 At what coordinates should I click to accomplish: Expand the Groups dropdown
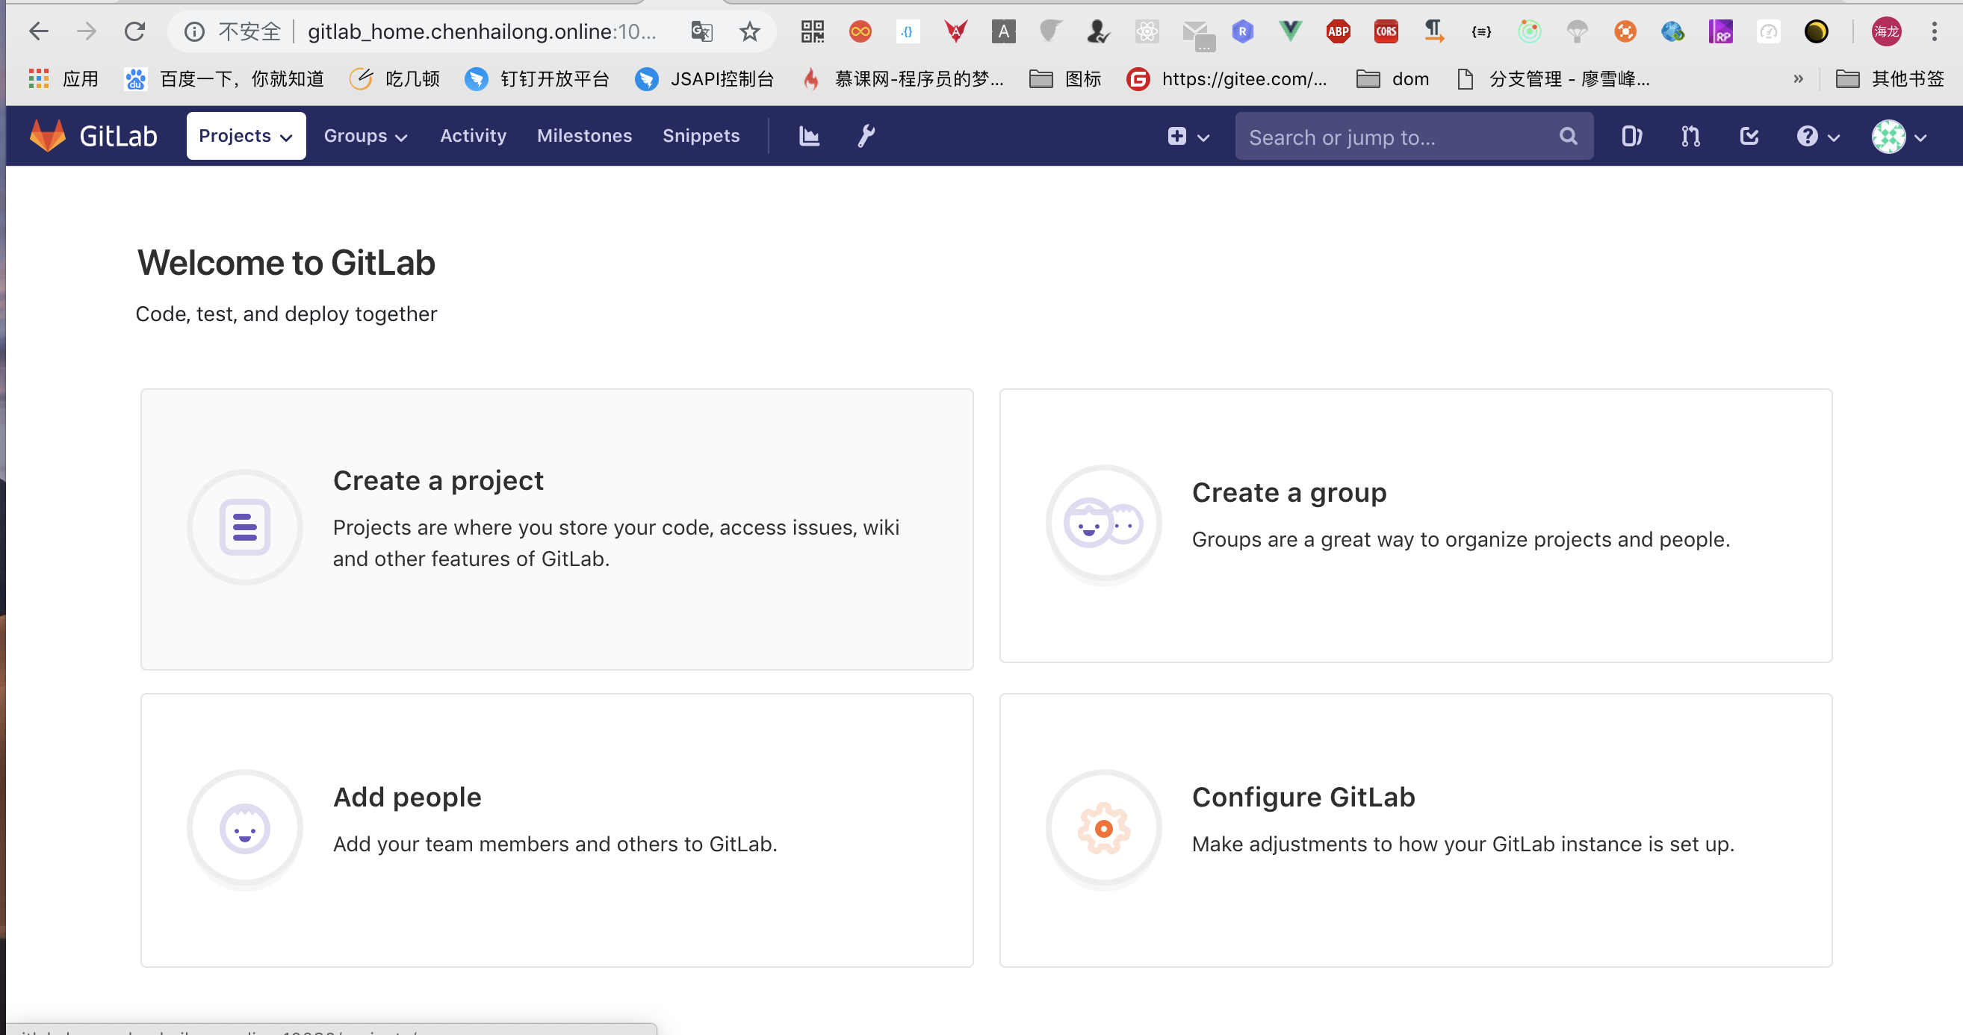pos(366,136)
